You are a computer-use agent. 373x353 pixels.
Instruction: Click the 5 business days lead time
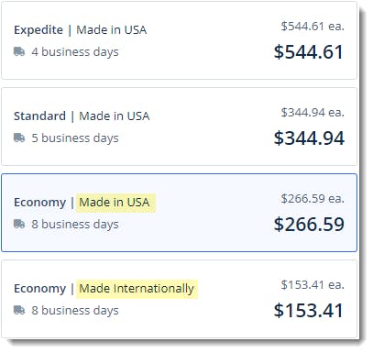pos(75,138)
